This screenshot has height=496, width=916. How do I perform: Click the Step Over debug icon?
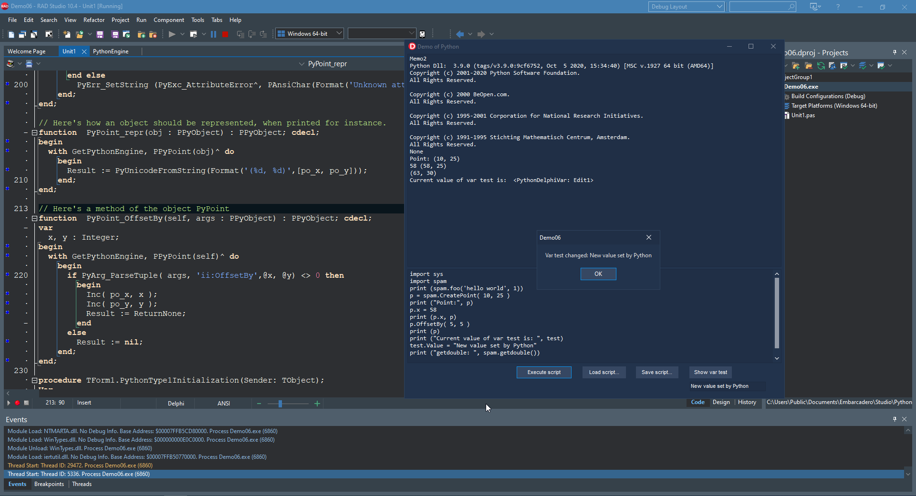coord(252,34)
